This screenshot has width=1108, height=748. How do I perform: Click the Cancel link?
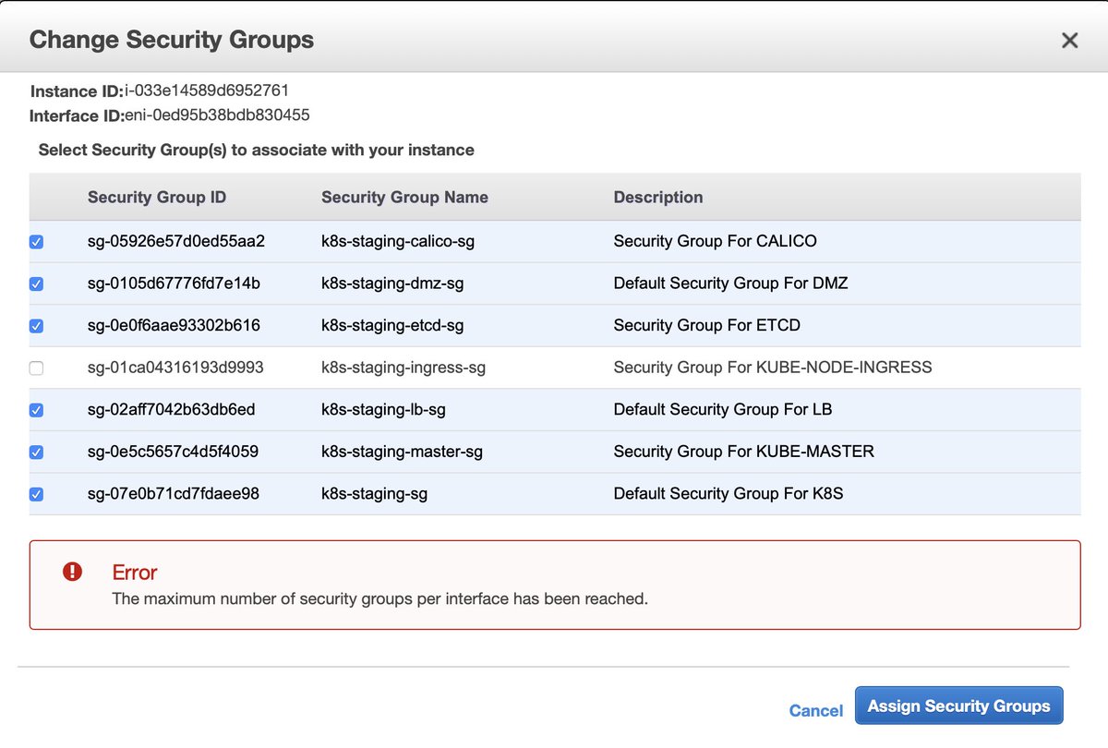click(x=815, y=710)
